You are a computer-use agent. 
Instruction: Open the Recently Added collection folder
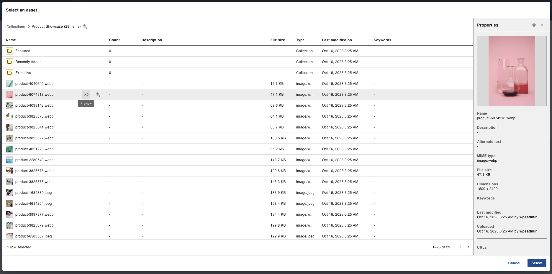(x=28, y=62)
